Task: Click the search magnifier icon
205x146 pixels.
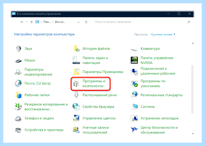Action: click(189, 22)
